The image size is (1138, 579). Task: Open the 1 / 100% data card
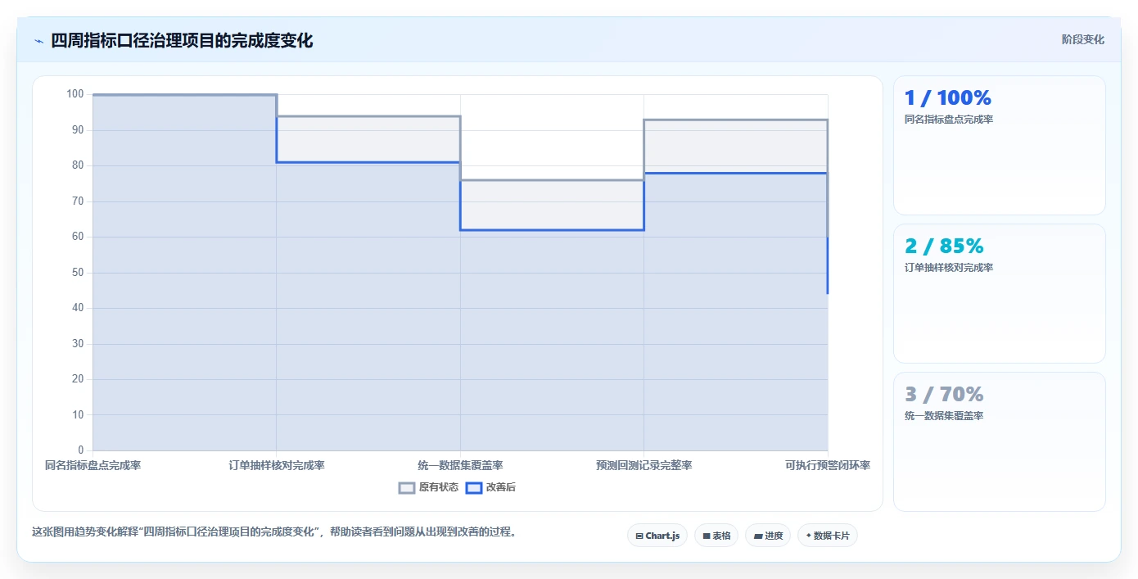1000,146
